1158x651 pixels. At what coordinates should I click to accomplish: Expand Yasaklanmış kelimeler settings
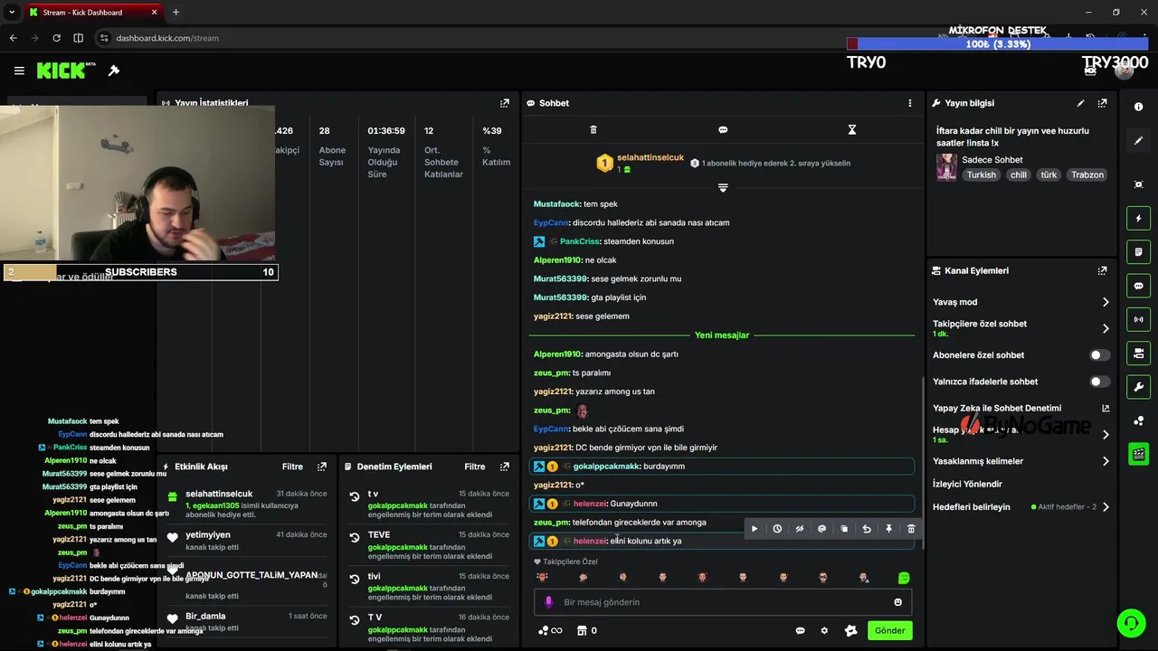(1106, 461)
